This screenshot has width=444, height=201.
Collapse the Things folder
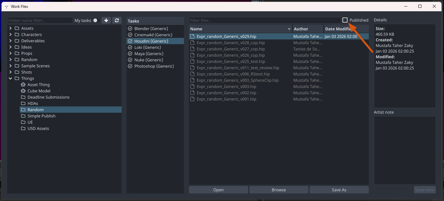tap(10, 78)
